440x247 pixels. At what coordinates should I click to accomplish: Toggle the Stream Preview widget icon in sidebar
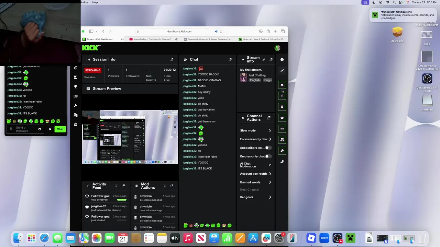(282, 85)
